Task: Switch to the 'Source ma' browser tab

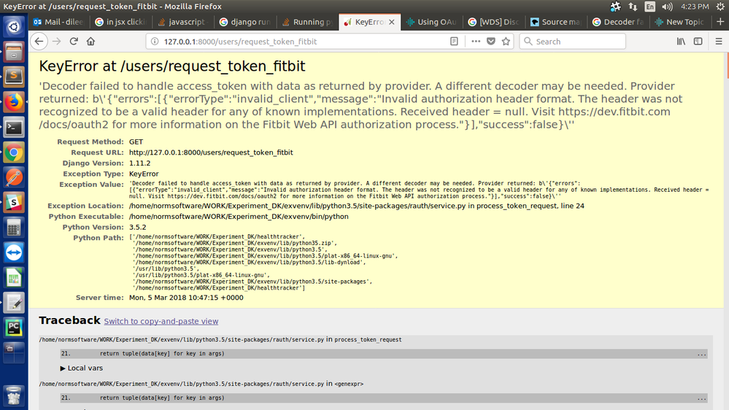Action: tap(558, 22)
